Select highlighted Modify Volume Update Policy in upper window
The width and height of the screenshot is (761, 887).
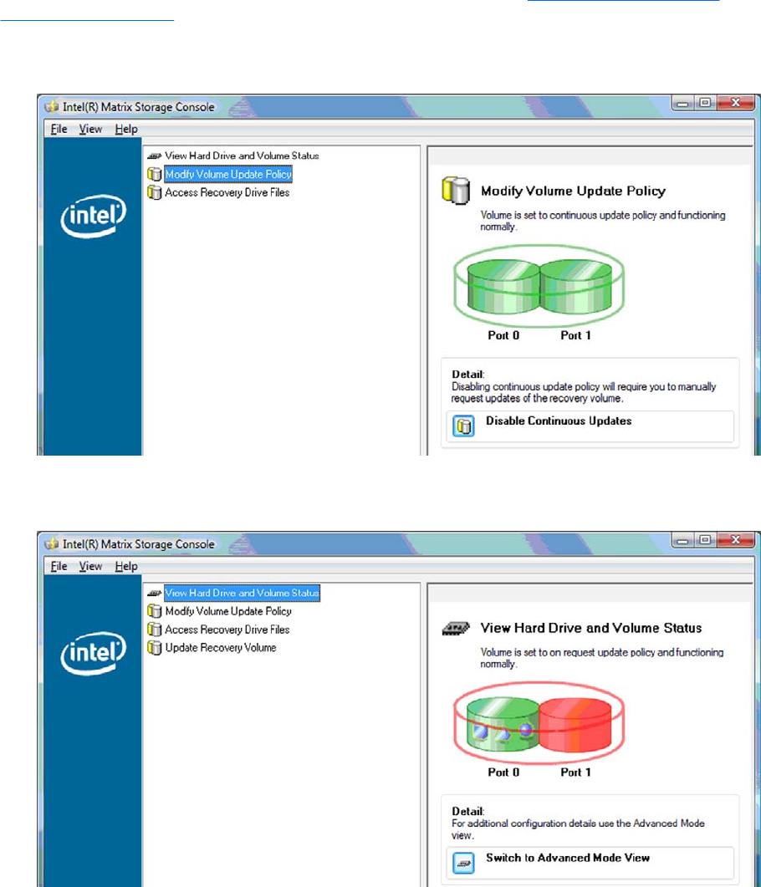228,174
